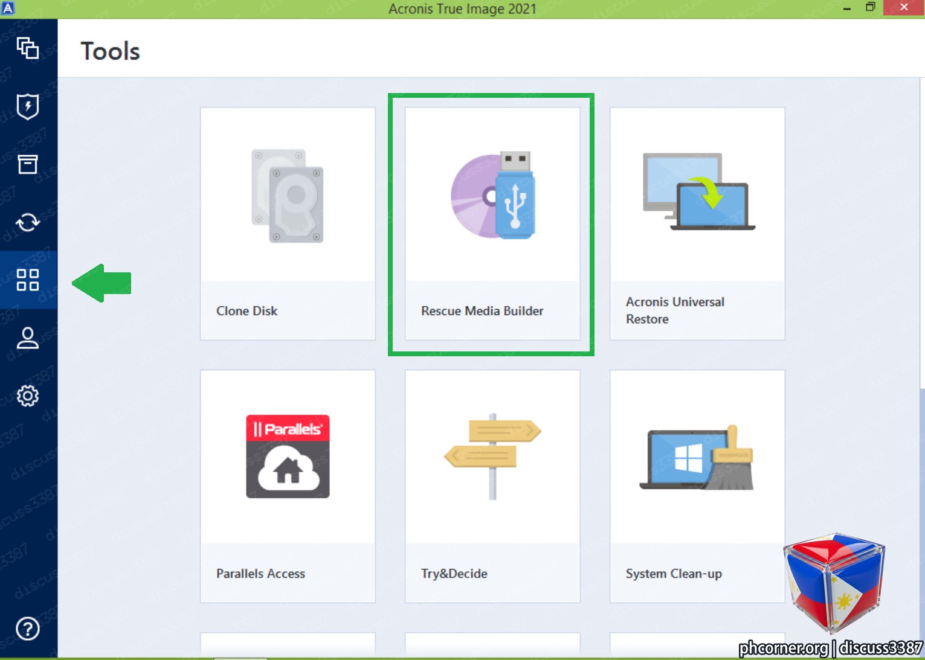Open System Clean-up label

point(674,574)
